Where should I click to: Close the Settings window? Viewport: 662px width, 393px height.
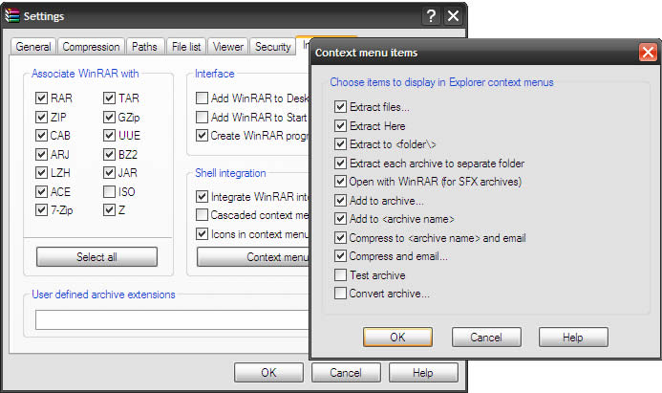(453, 16)
